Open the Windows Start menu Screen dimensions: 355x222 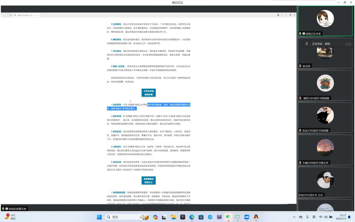(x=99, y=217)
